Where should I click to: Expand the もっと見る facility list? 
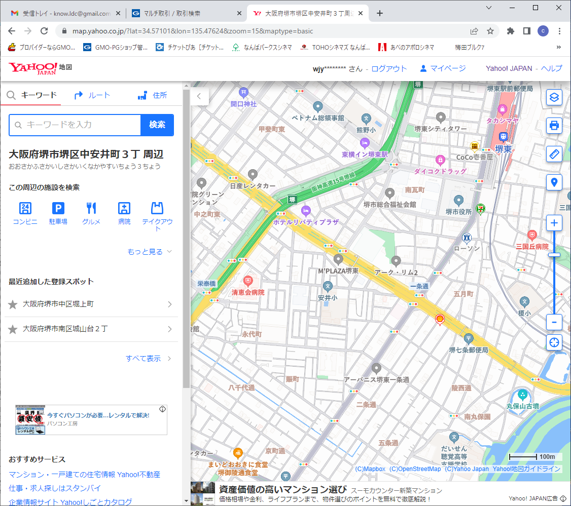tap(150, 252)
